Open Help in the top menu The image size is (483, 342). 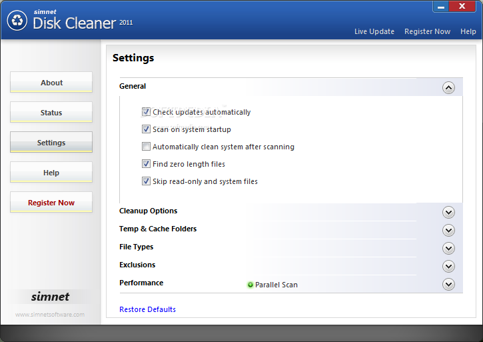468,31
